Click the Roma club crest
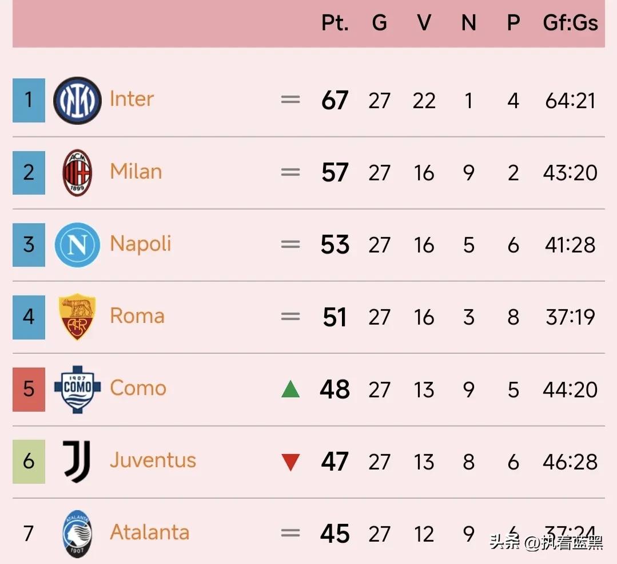The height and width of the screenshot is (564, 617). [x=77, y=317]
